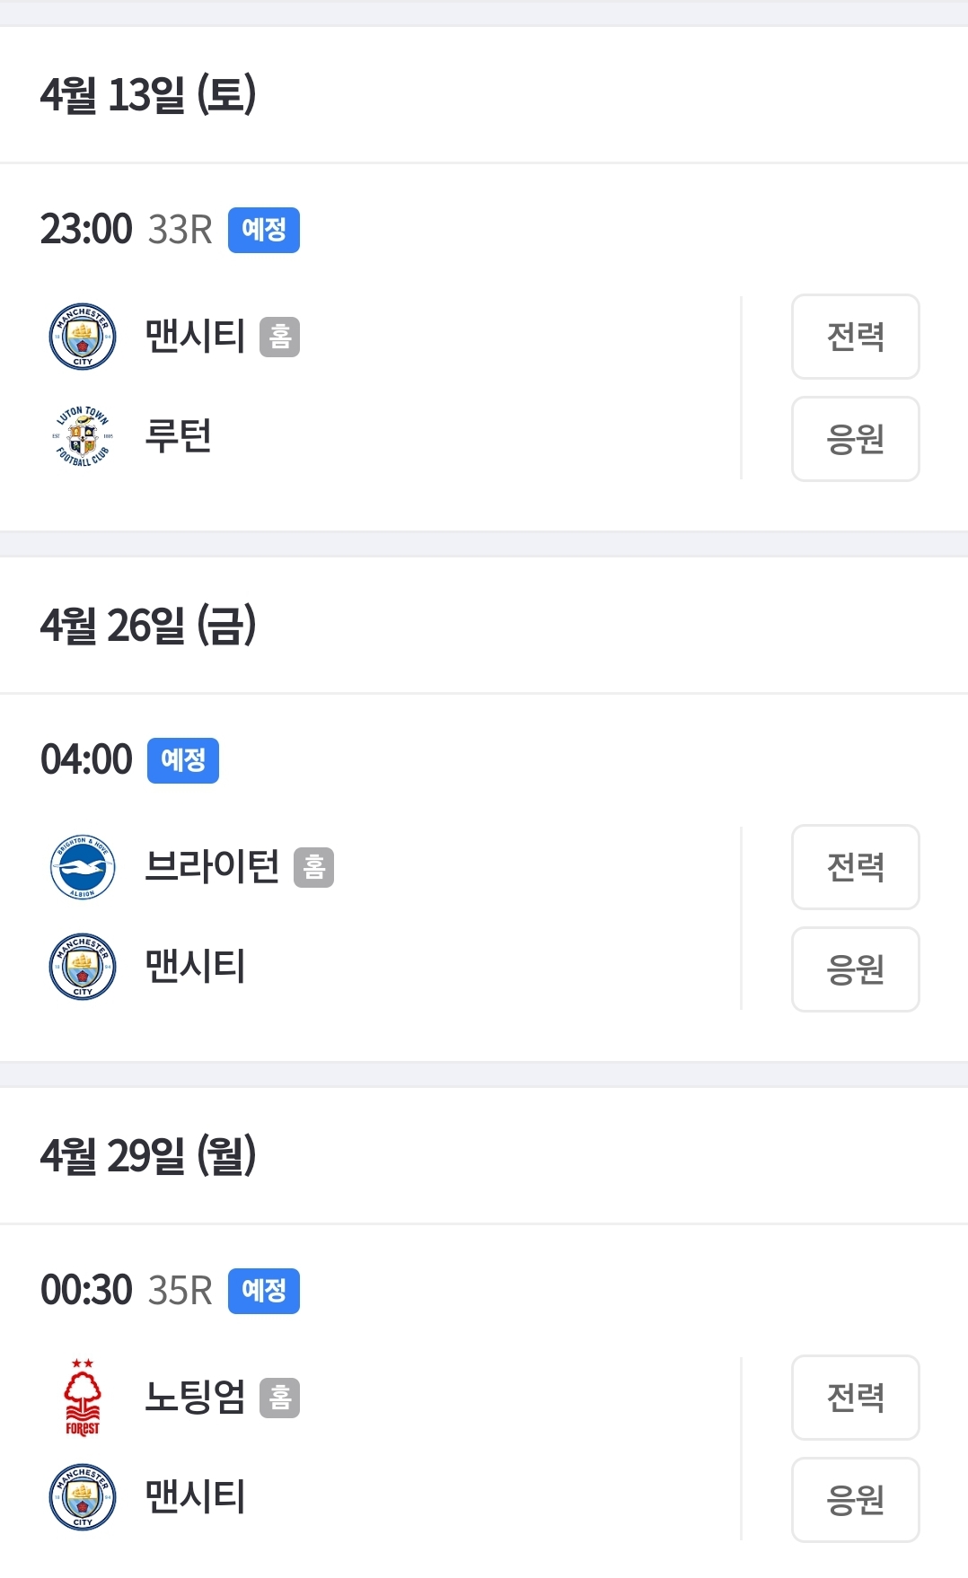The image size is (968, 1578).
Task: Open 전력 for 노팅엄 vs 맨시티
Action: coord(856,1398)
